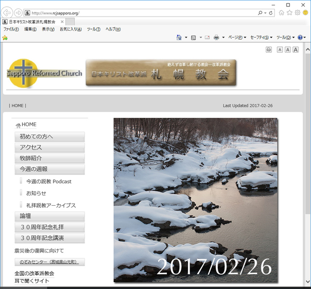Click the 今週の説教 Podcast link
The height and width of the screenshot is (289, 311).
pos(49,181)
